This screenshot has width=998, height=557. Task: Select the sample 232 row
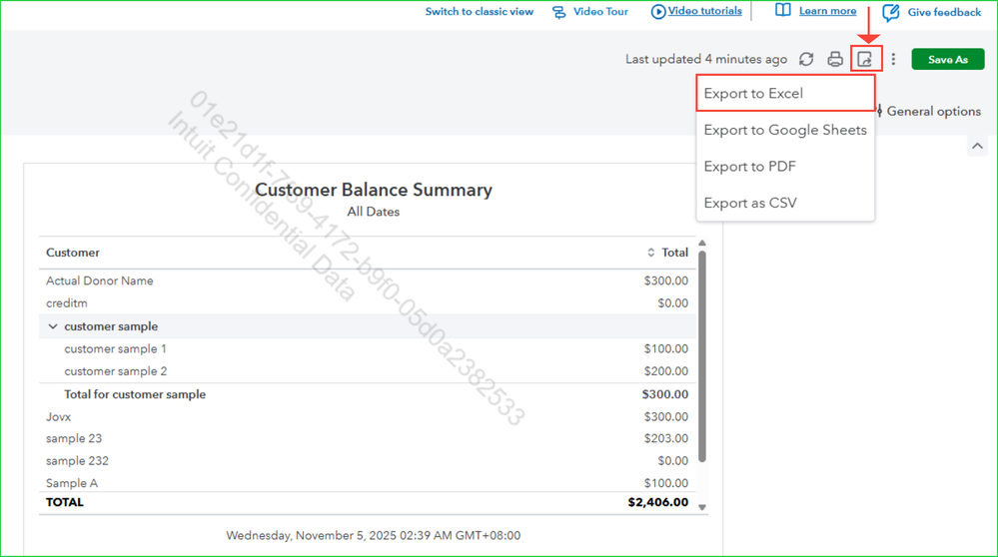(x=368, y=460)
